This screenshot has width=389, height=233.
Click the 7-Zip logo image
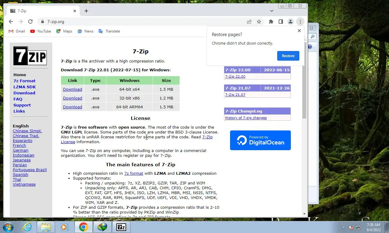30,56
